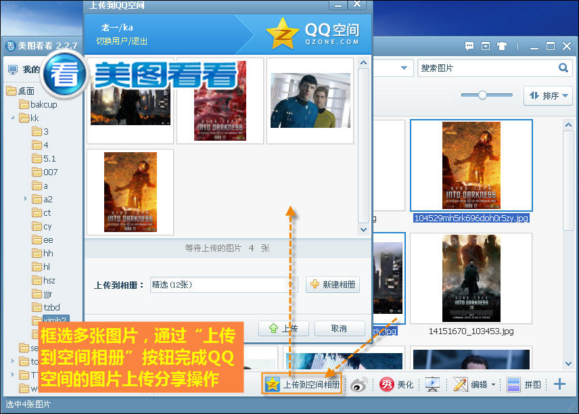Select folder hl in the tree
579x414 pixels.
pyautogui.click(x=41, y=267)
